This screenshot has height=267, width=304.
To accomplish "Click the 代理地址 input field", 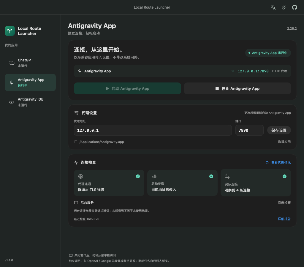I will click(153, 130).
